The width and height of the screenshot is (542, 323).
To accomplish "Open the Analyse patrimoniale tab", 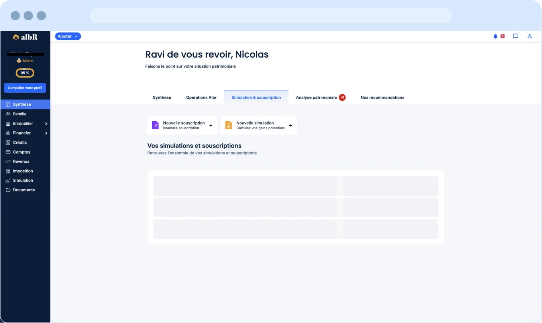I will [x=316, y=97].
